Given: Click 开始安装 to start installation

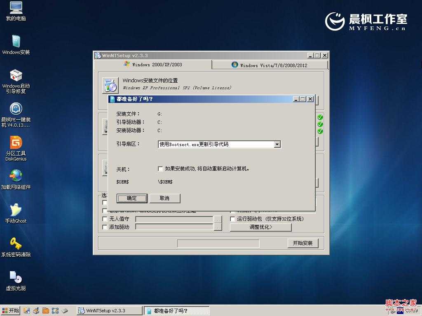Looking at the screenshot, I should pyautogui.click(x=303, y=243).
